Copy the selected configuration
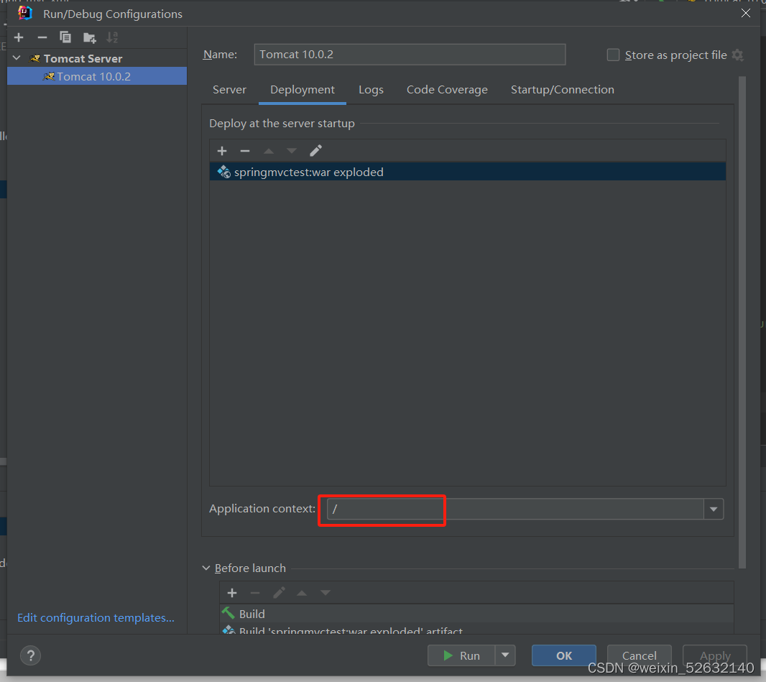 (x=65, y=37)
